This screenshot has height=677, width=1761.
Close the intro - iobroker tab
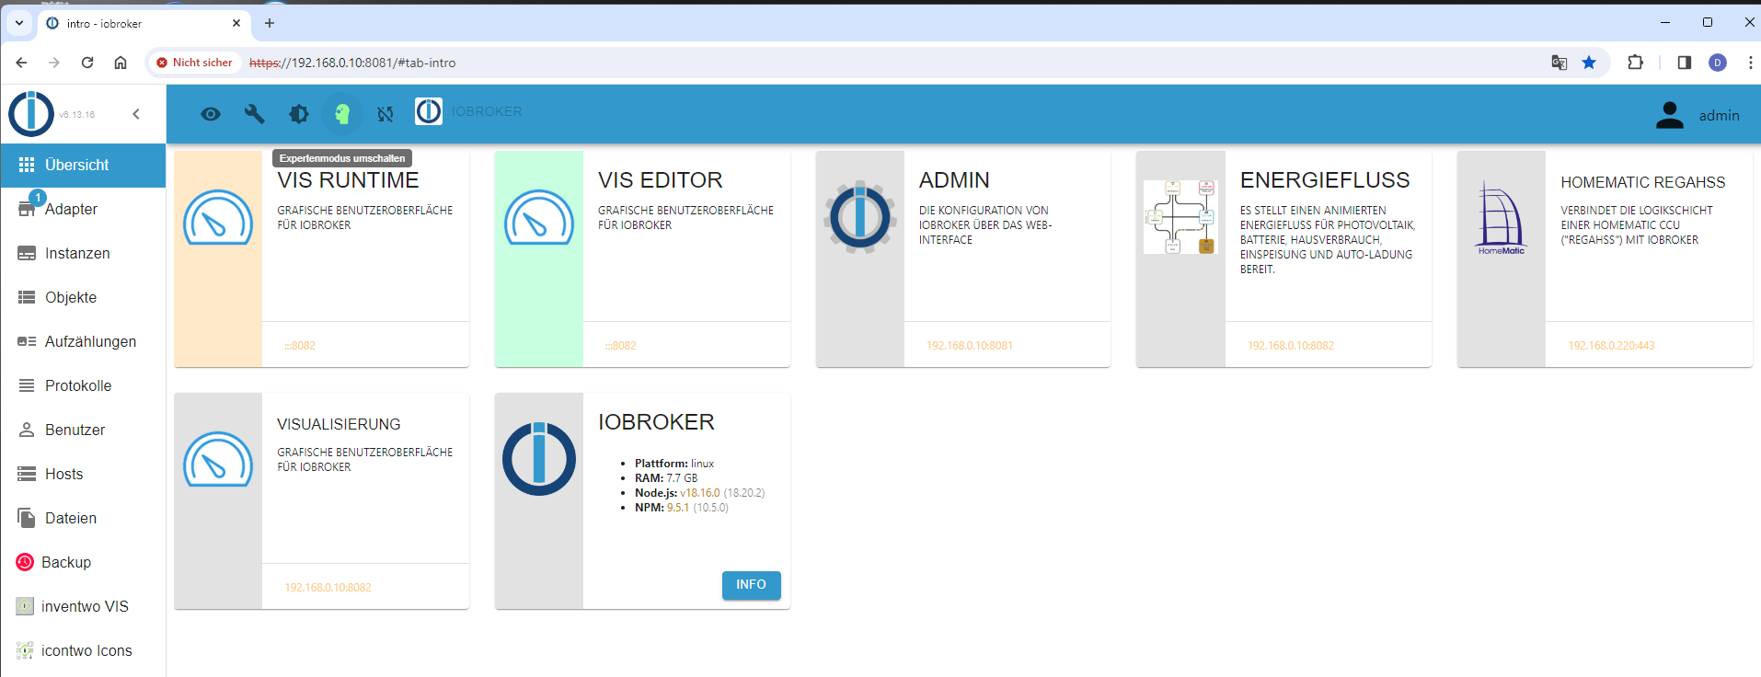coord(236,23)
